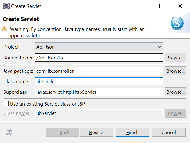Click the Superclass field with HttpServlet
Viewport: 190px width, 143px height.
(x=99, y=92)
